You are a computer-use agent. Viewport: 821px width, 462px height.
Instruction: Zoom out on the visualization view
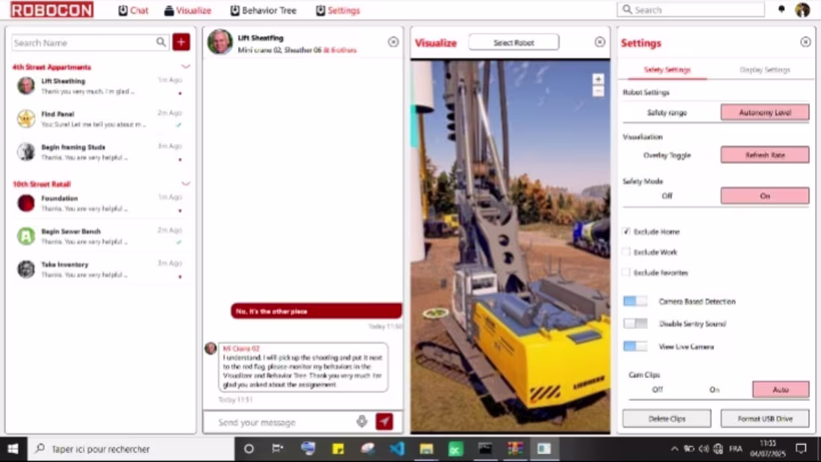click(x=598, y=92)
